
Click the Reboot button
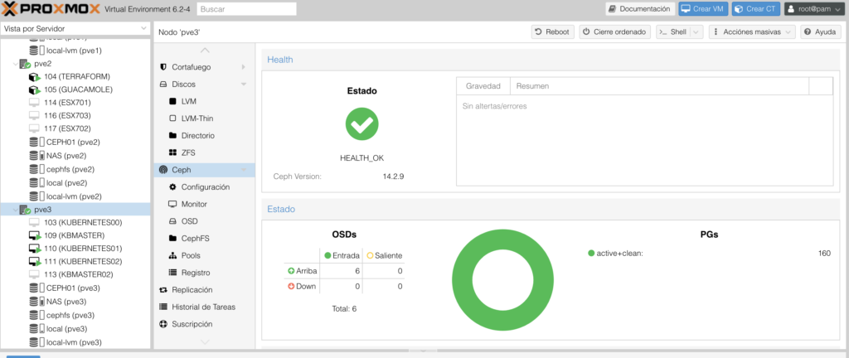coord(552,32)
